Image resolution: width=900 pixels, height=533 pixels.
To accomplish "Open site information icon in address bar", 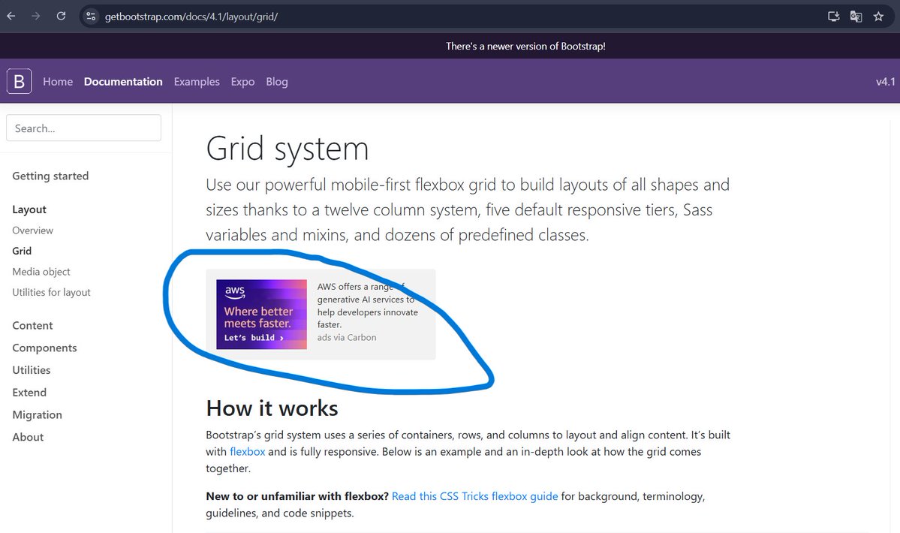I will [91, 16].
